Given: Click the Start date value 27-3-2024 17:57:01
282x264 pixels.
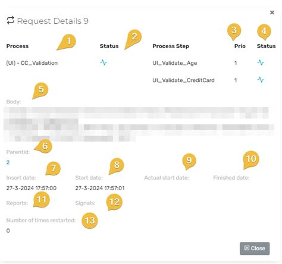Looking at the screenshot, I should [100, 188].
